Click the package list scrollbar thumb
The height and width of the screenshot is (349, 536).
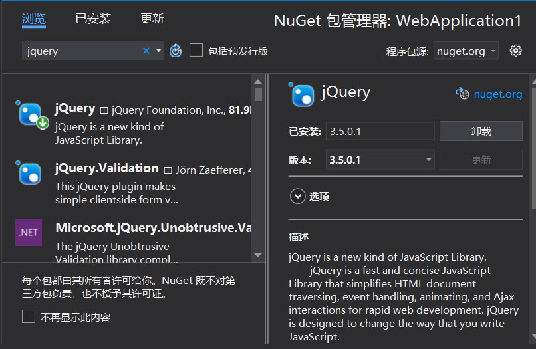[x=259, y=94]
